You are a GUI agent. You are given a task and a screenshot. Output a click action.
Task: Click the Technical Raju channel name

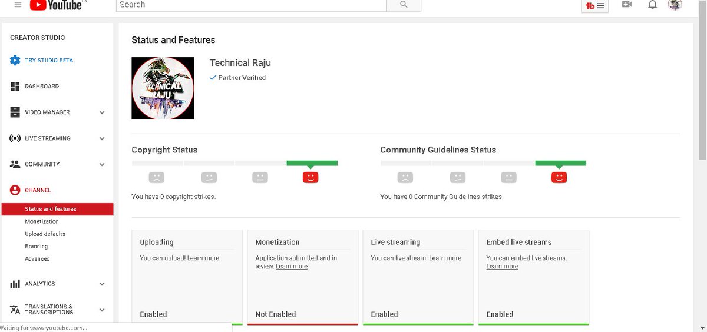(240, 63)
